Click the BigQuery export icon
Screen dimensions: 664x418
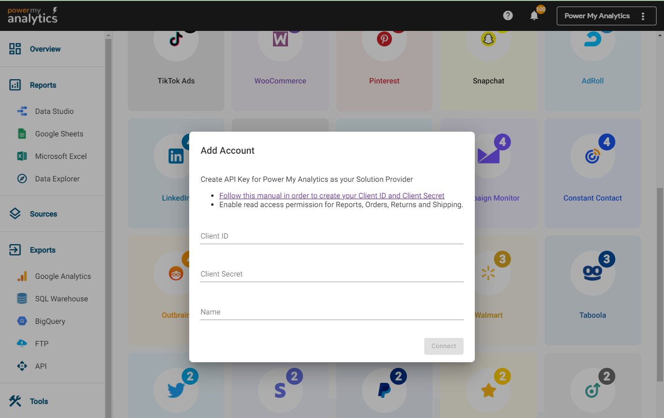pyautogui.click(x=22, y=321)
